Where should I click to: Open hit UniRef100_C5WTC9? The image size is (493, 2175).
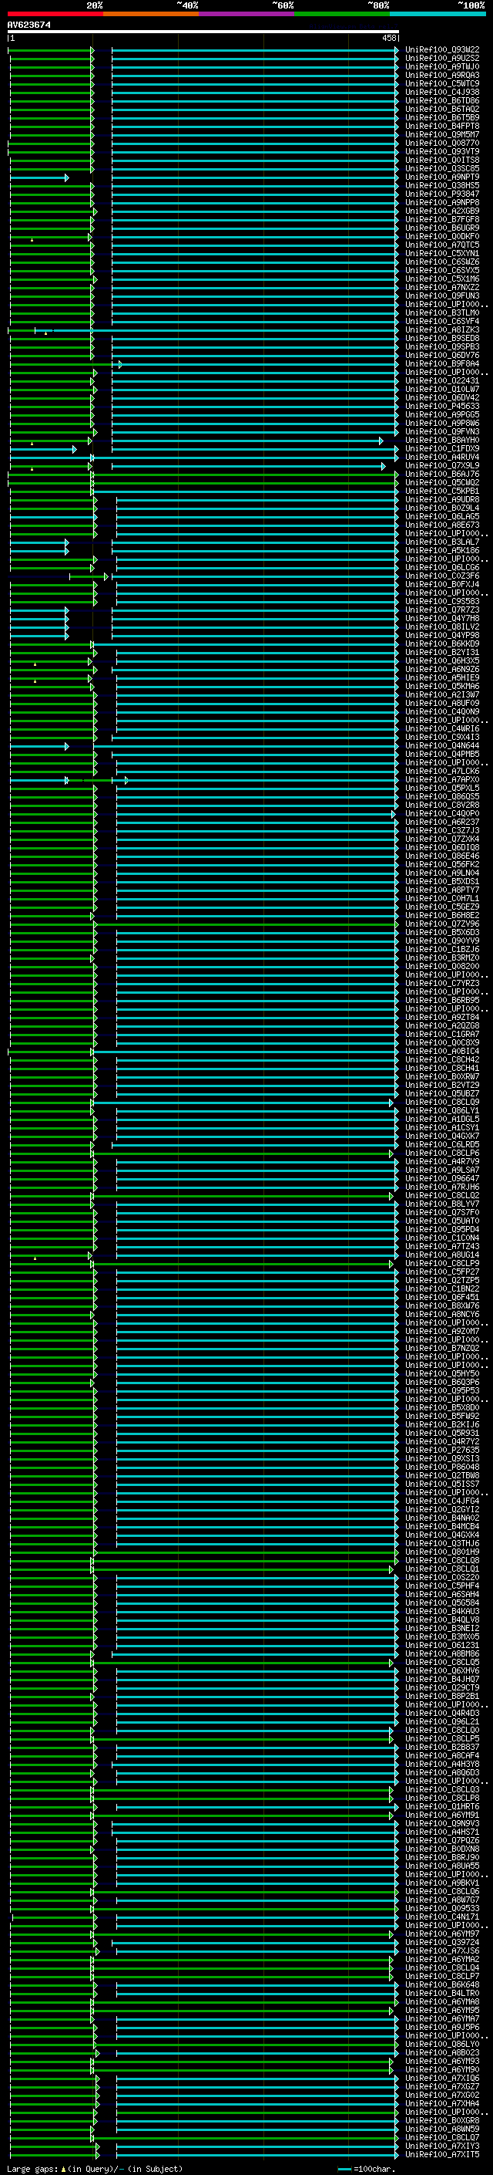442,83
